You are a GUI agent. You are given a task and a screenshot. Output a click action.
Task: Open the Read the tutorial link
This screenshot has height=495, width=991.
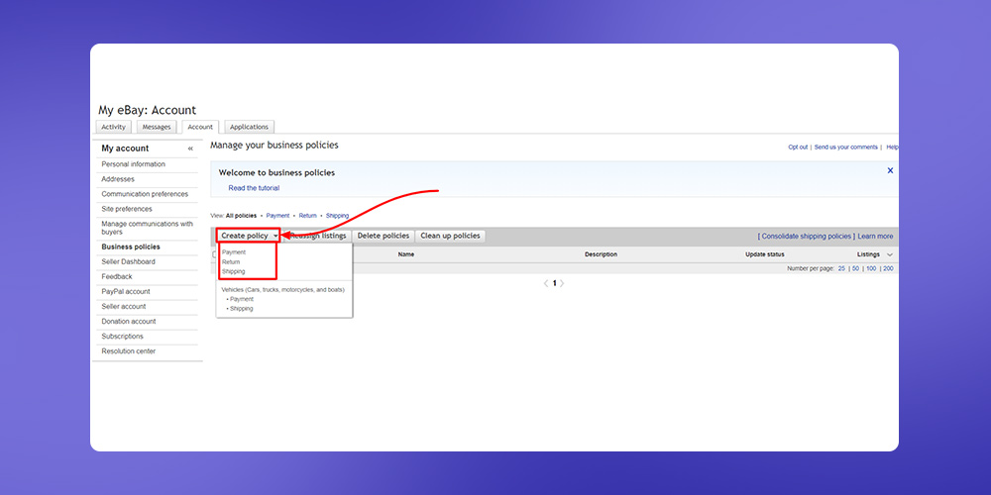(x=254, y=188)
